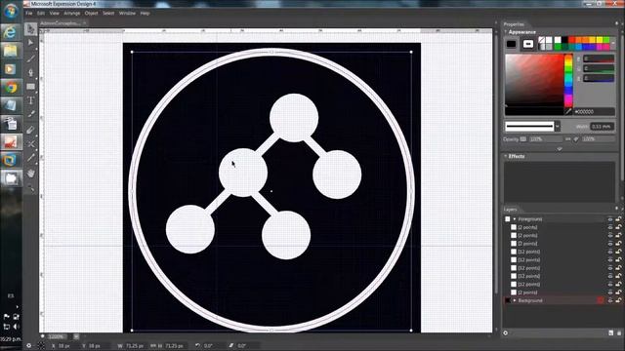Screen dimensions: 625x351
Task: Select the Text tool
Action: pos(30,100)
